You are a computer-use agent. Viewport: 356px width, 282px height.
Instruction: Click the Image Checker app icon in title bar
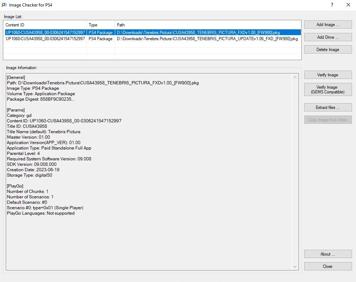pyautogui.click(x=4, y=5)
